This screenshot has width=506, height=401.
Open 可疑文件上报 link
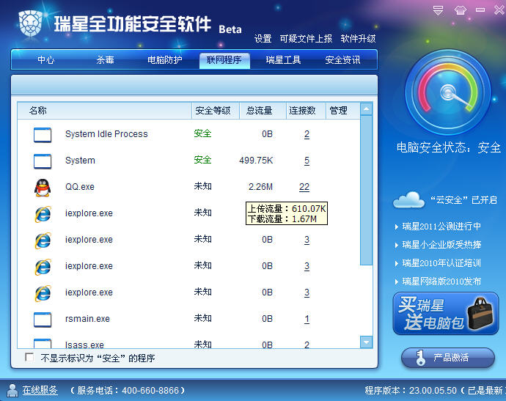pyautogui.click(x=306, y=39)
